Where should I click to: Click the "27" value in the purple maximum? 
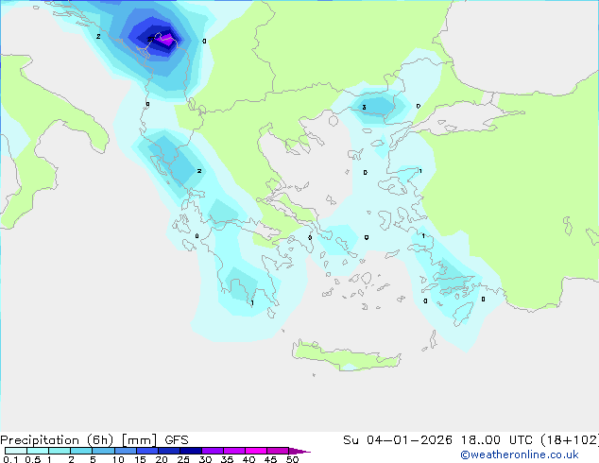pyautogui.click(x=151, y=39)
